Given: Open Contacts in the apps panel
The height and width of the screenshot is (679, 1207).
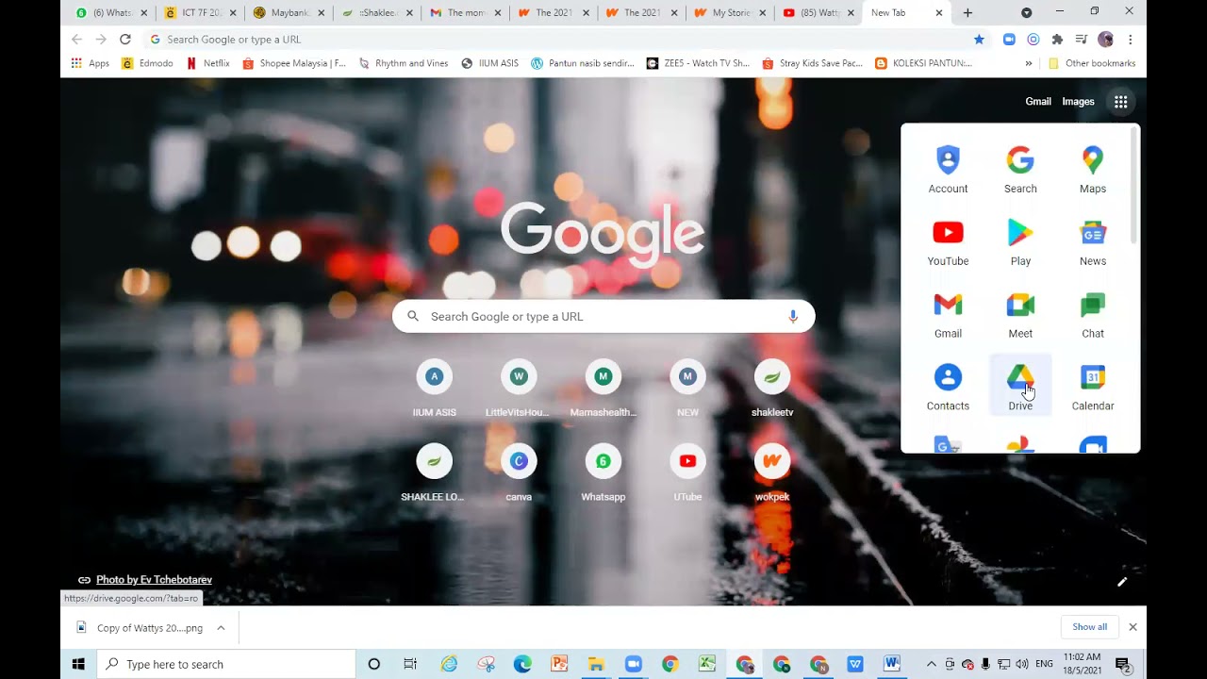Looking at the screenshot, I should [948, 387].
